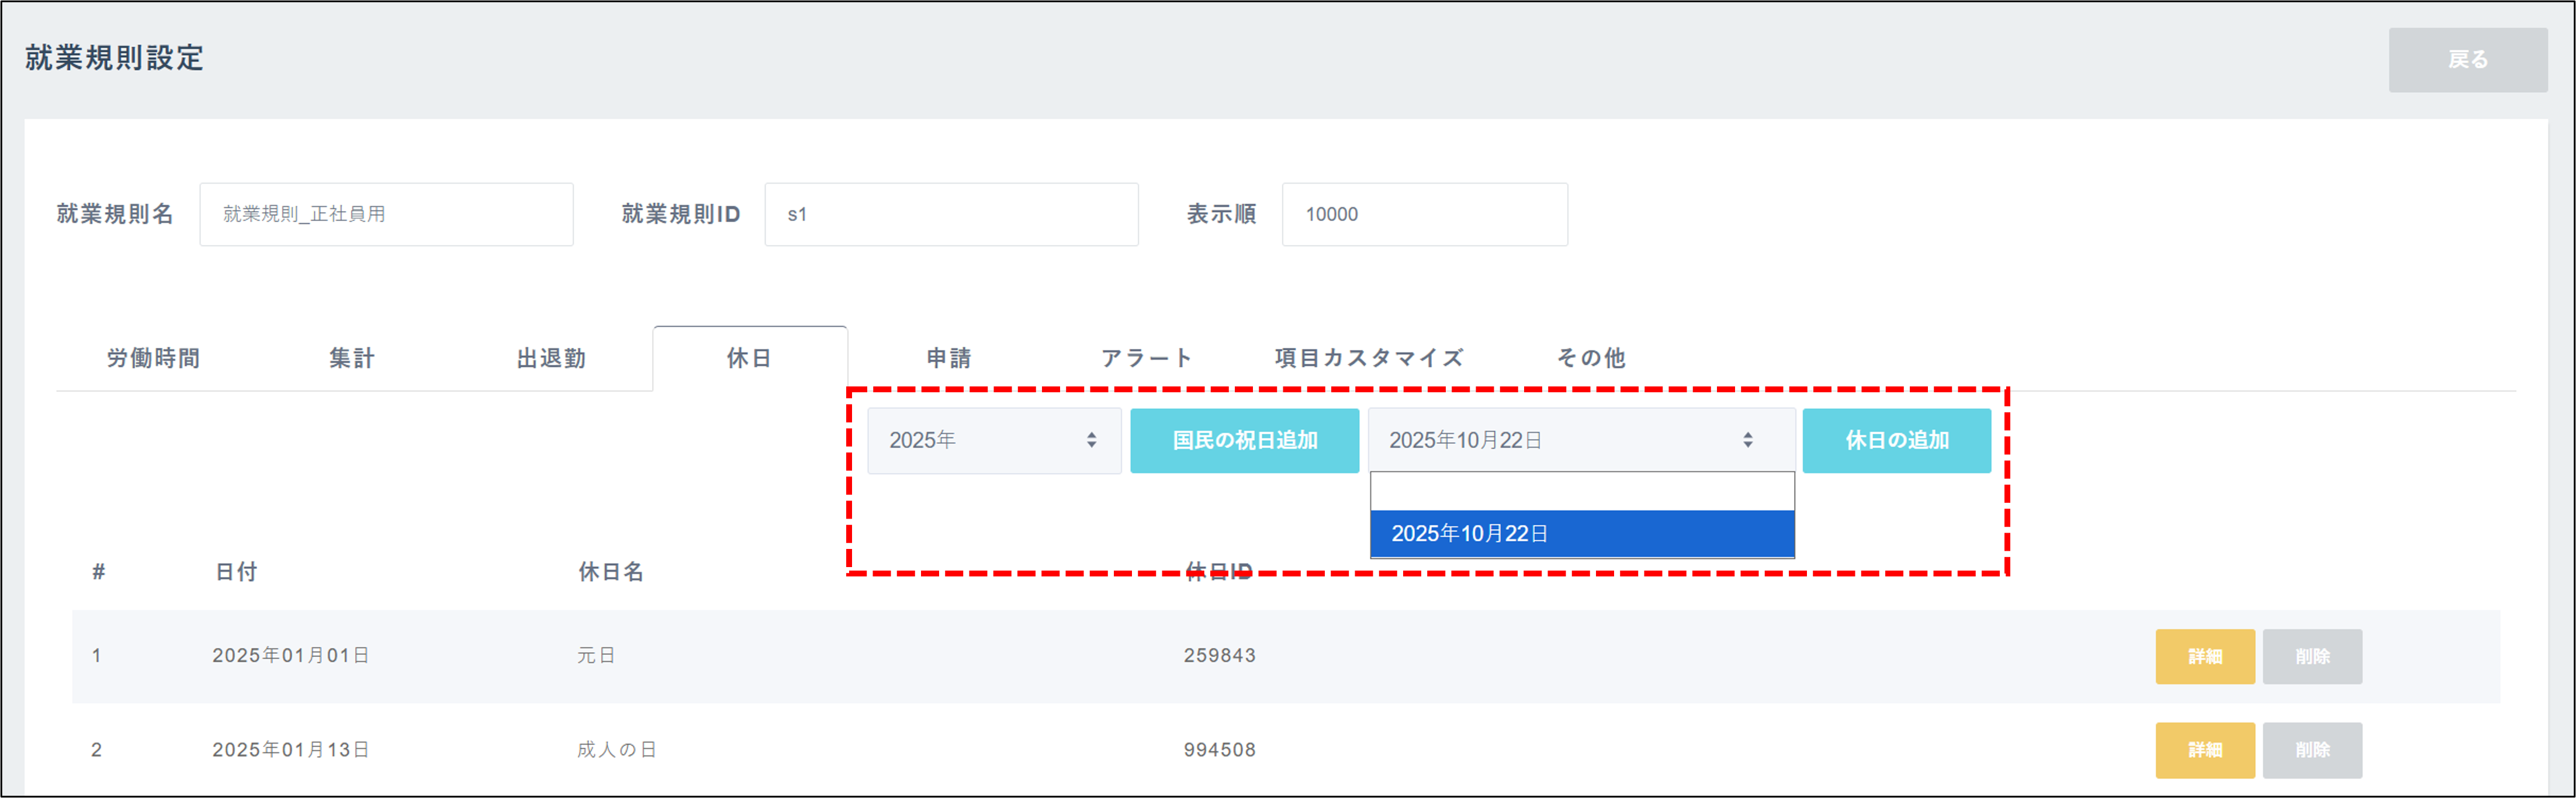Select the 休日 tab
The image size is (2576, 798).
tap(749, 358)
